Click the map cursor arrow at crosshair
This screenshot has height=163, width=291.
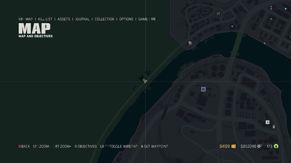click(145, 81)
